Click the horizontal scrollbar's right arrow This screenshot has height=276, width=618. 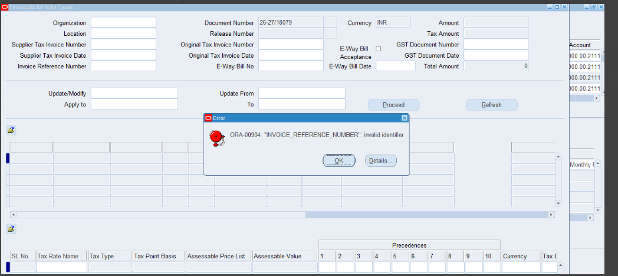tap(551, 215)
